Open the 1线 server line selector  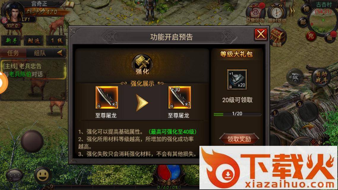(x=56, y=40)
